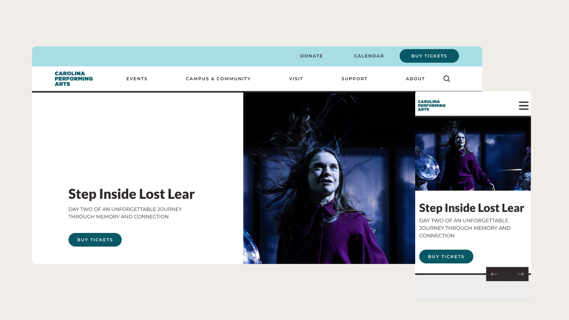Click the mobile Lost Lear hero image

coord(473,154)
